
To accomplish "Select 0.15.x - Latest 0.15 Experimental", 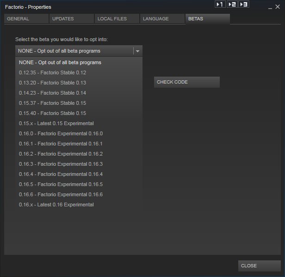I will pyautogui.click(x=79, y=123).
